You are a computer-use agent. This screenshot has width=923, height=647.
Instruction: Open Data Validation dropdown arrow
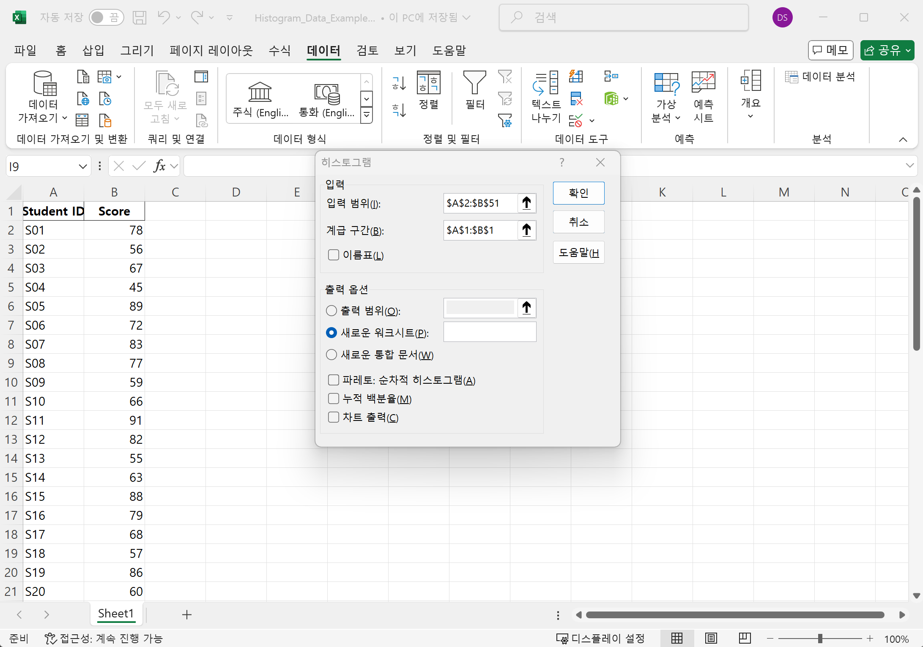(592, 121)
